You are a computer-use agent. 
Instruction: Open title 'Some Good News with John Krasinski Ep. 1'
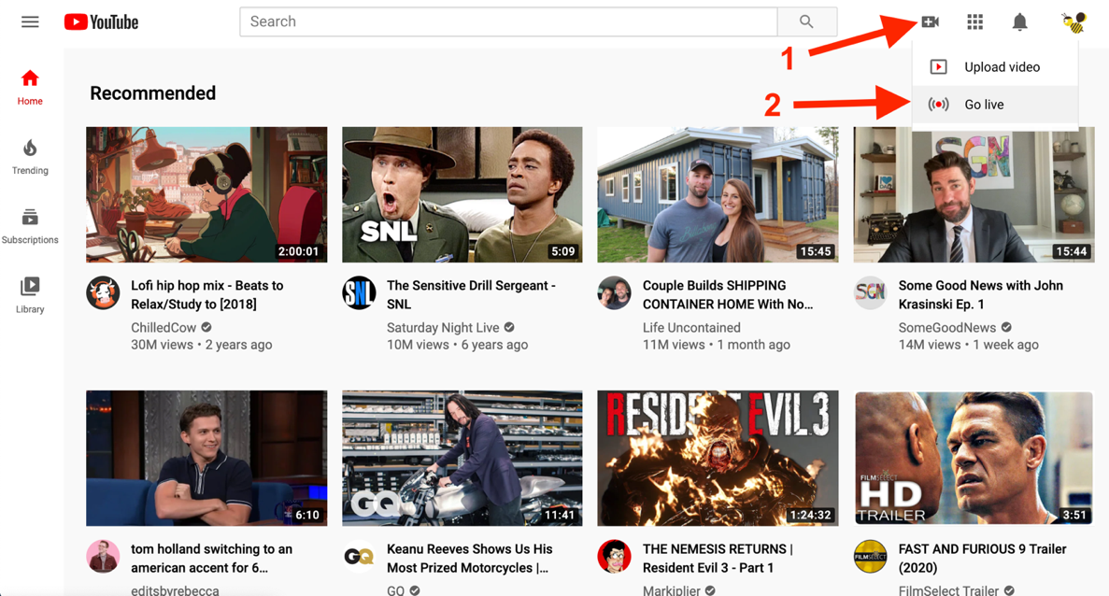[x=980, y=295]
